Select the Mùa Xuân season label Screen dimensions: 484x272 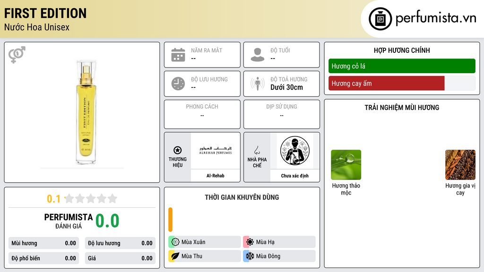[x=193, y=242]
